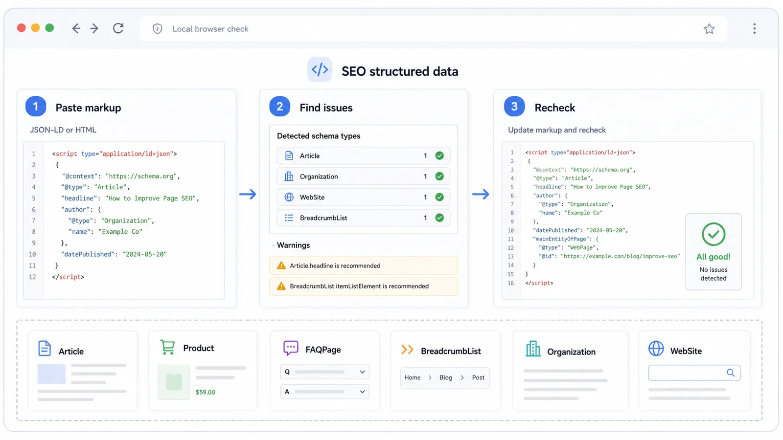
Task: Click the Product card title
Action: (x=198, y=348)
